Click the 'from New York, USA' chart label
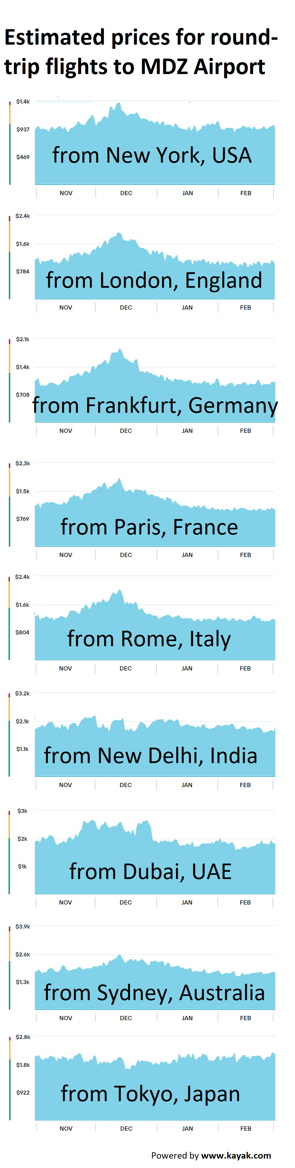Screen dimensions: 295x1168 tap(151, 155)
